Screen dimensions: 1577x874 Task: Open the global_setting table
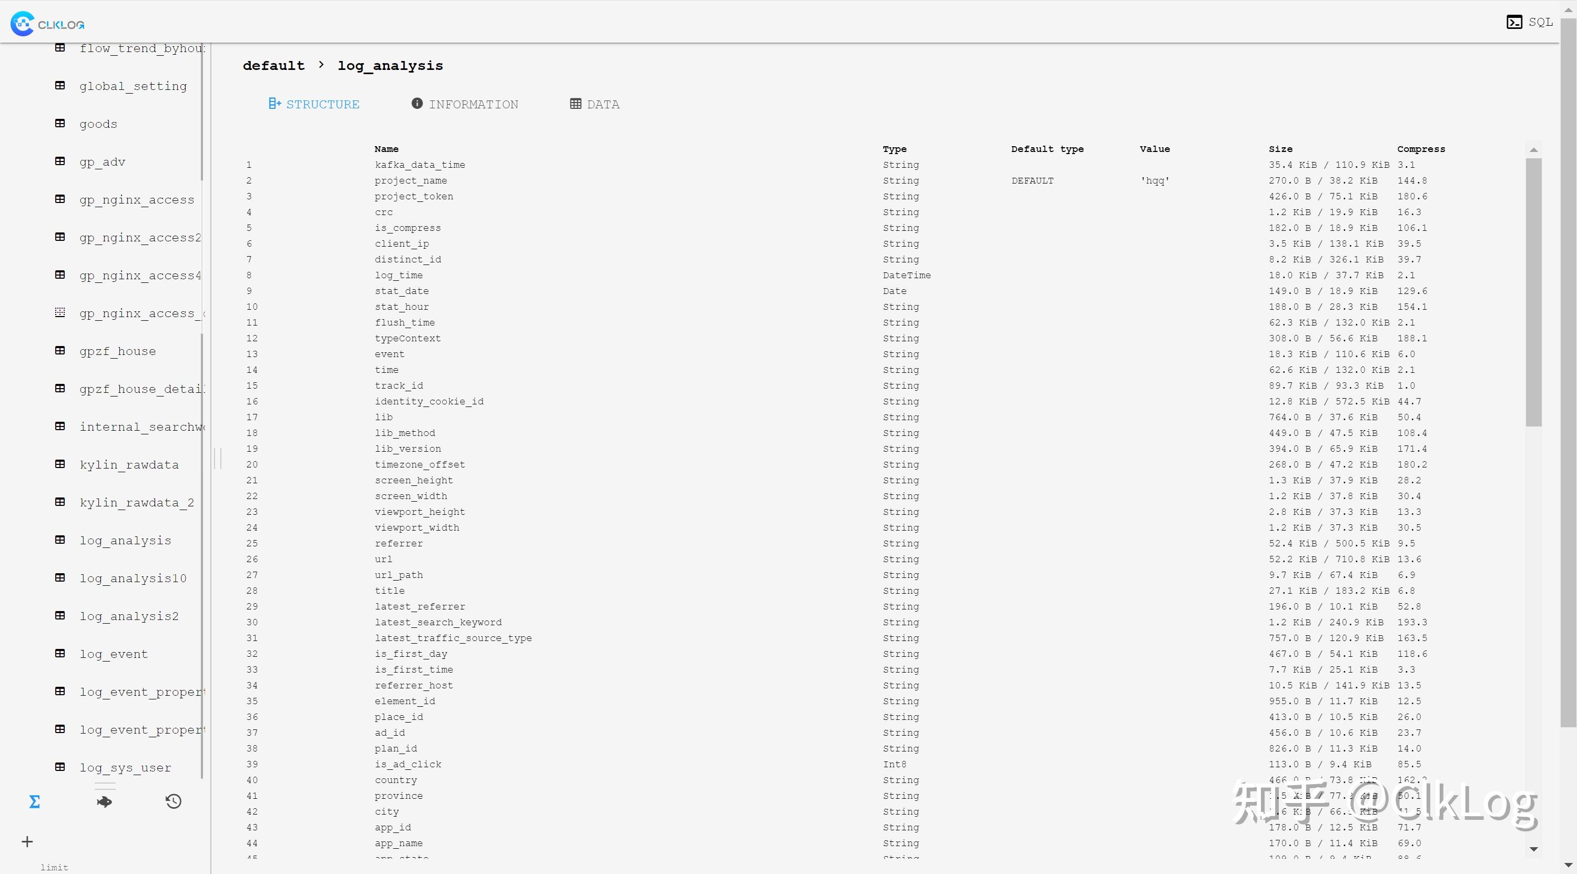pyautogui.click(x=133, y=86)
